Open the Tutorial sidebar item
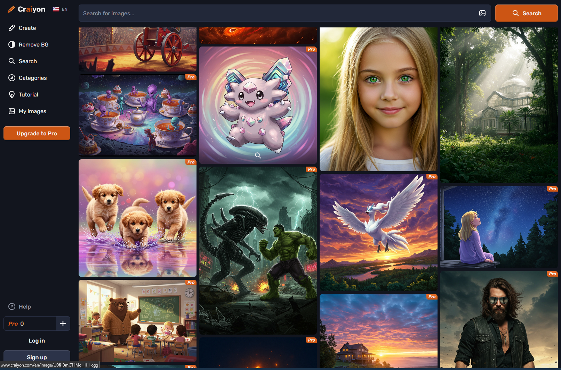The height and width of the screenshot is (370, 561). [28, 95]
